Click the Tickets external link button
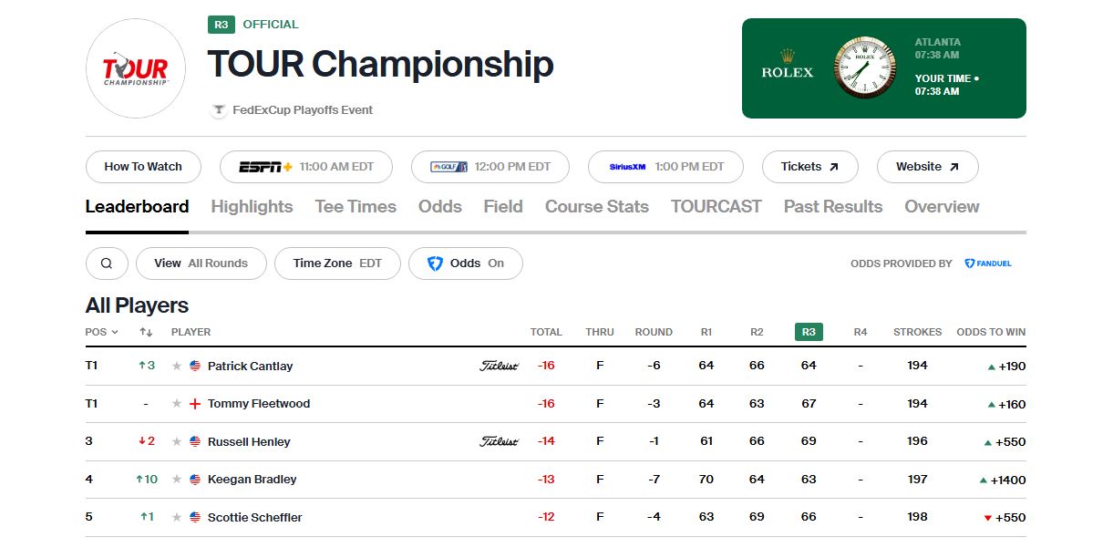This screenshot has width=1103, height=558. tap(810, 167)
